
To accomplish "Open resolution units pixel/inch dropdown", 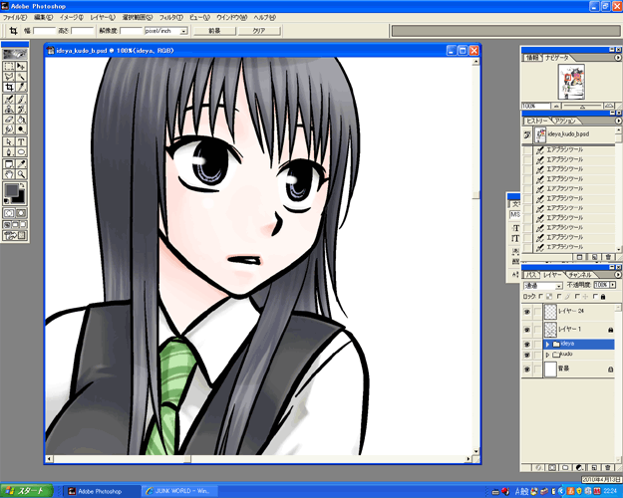I will [x=184, y=31].
